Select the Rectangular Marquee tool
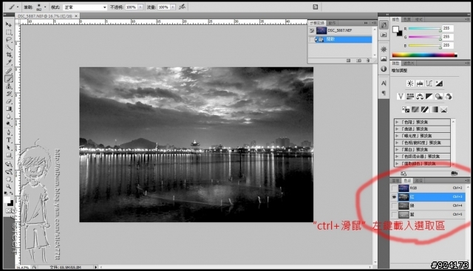473x271 pixels. [9, 32]
